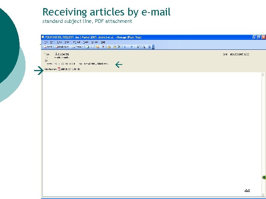Open the Help menu

pos(103,42)
